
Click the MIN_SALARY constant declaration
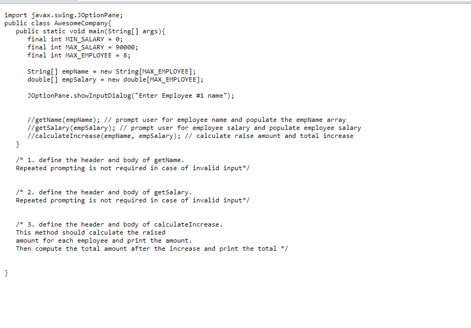point(75,39)
